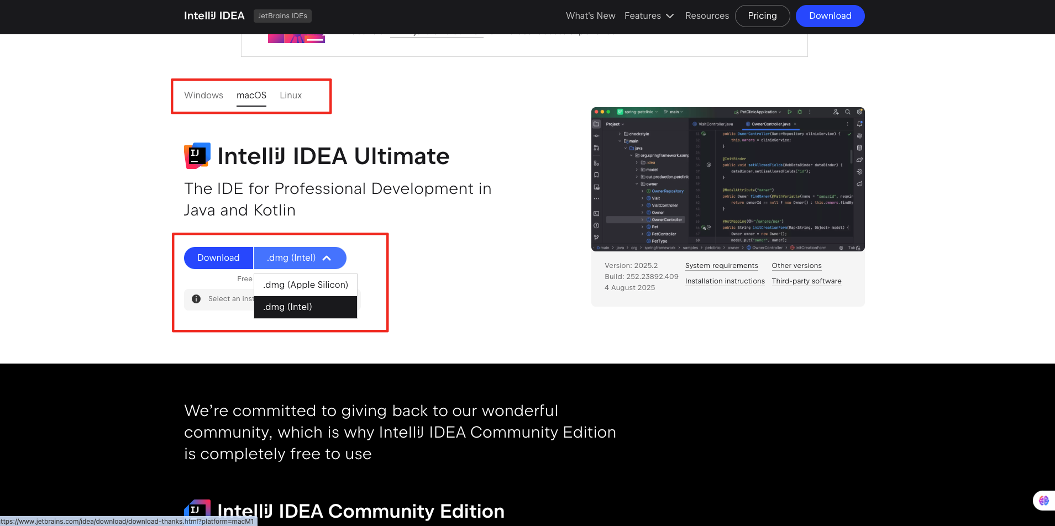The image size is (1055, 526).
Task: Select the macOS tab
Action: coord(251,95)
